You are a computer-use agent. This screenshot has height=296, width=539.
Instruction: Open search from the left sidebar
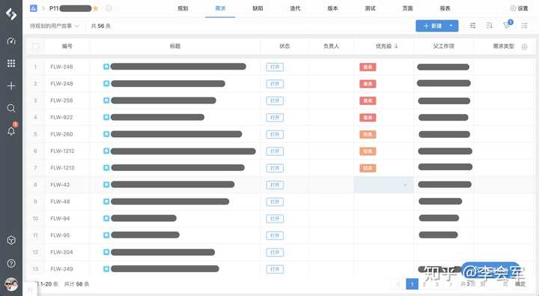tap(11, 108)
